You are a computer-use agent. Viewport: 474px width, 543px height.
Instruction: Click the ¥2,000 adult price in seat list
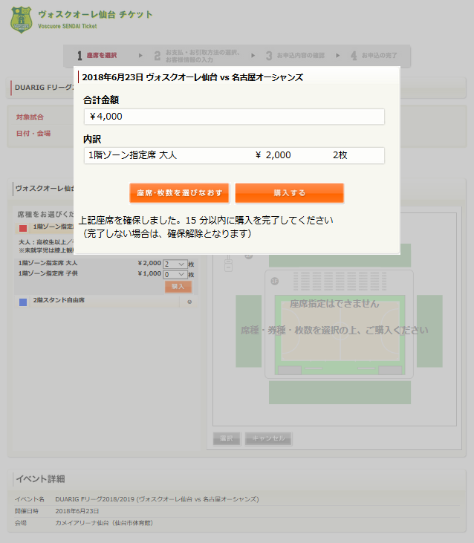click(x=149, y=263)
